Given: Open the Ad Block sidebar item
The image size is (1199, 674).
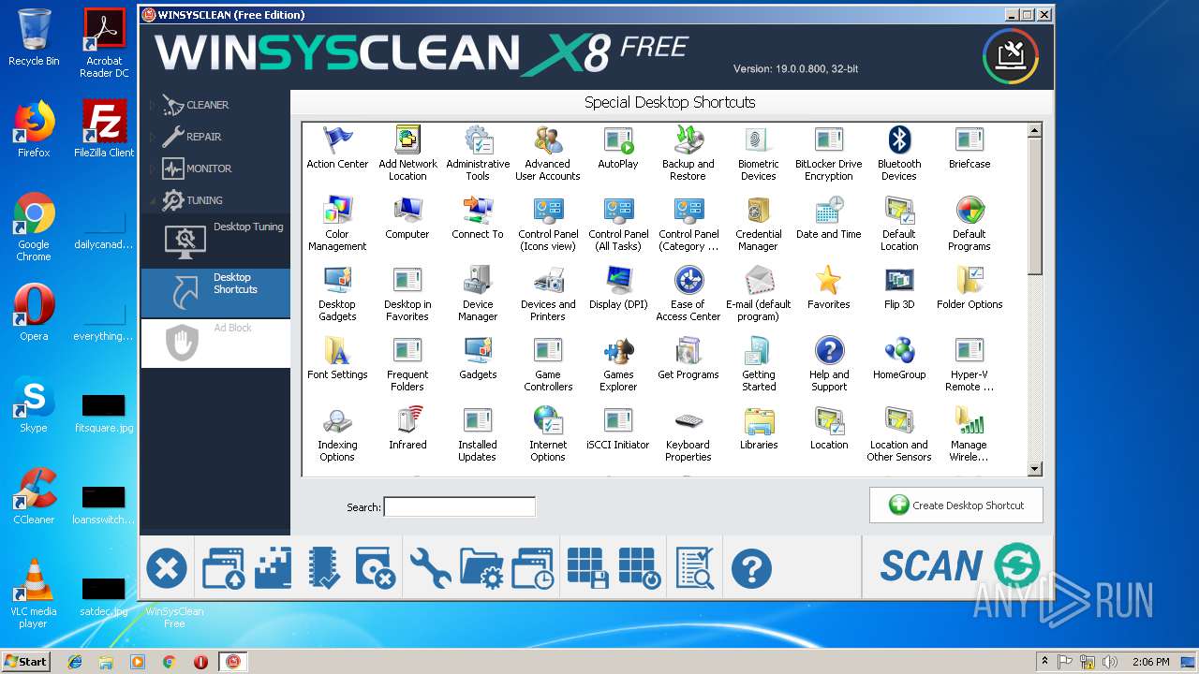Looking at the screenshot, I should (215, 343).
